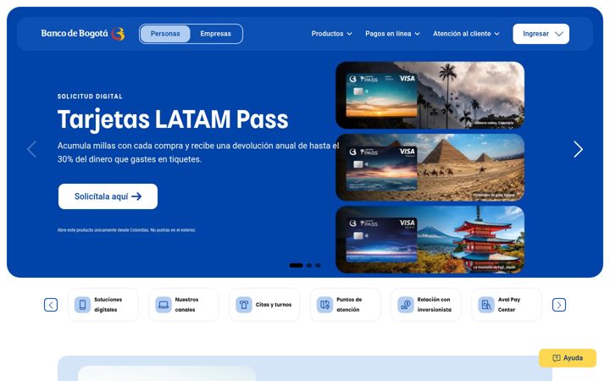The image size is (610, 381).
Task: Select the Personas segment toggle
Action: (x=165, y=34)
